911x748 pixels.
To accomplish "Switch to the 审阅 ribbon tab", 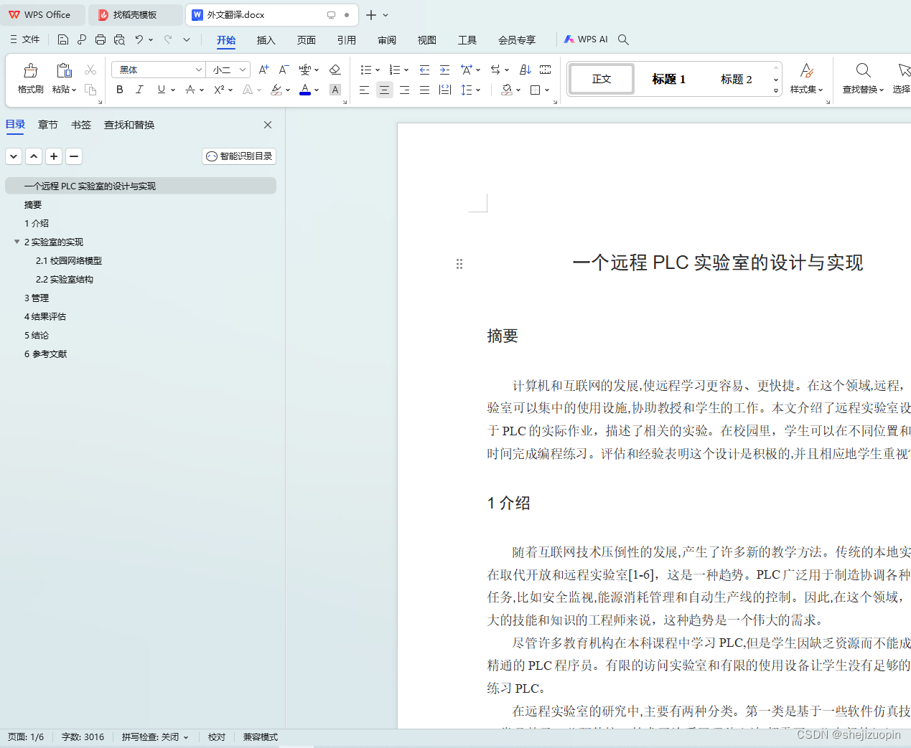I will coord(387,40).
